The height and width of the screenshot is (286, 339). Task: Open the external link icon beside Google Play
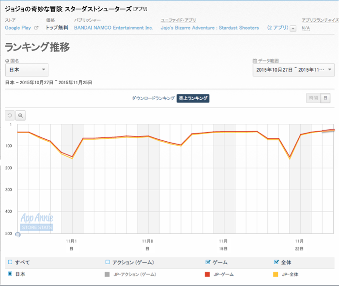tap(36, 28)
